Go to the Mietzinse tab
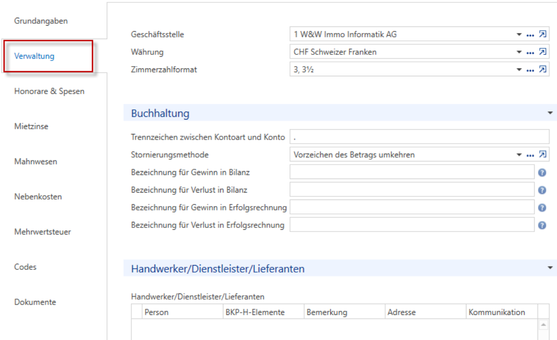This screenshot has height=340, width=557. tap(31, 126)
